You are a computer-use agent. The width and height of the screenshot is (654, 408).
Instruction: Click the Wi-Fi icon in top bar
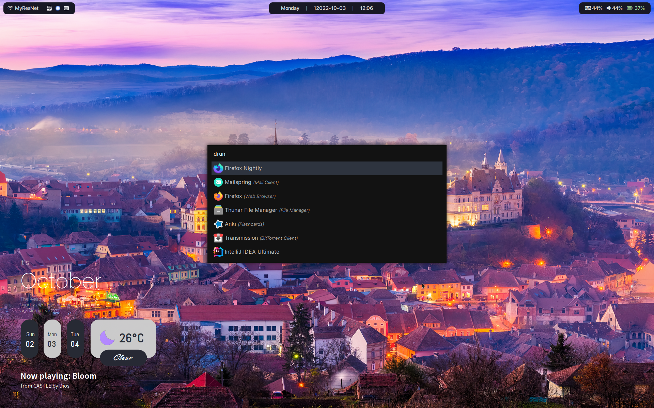click(x=10, y=8)
